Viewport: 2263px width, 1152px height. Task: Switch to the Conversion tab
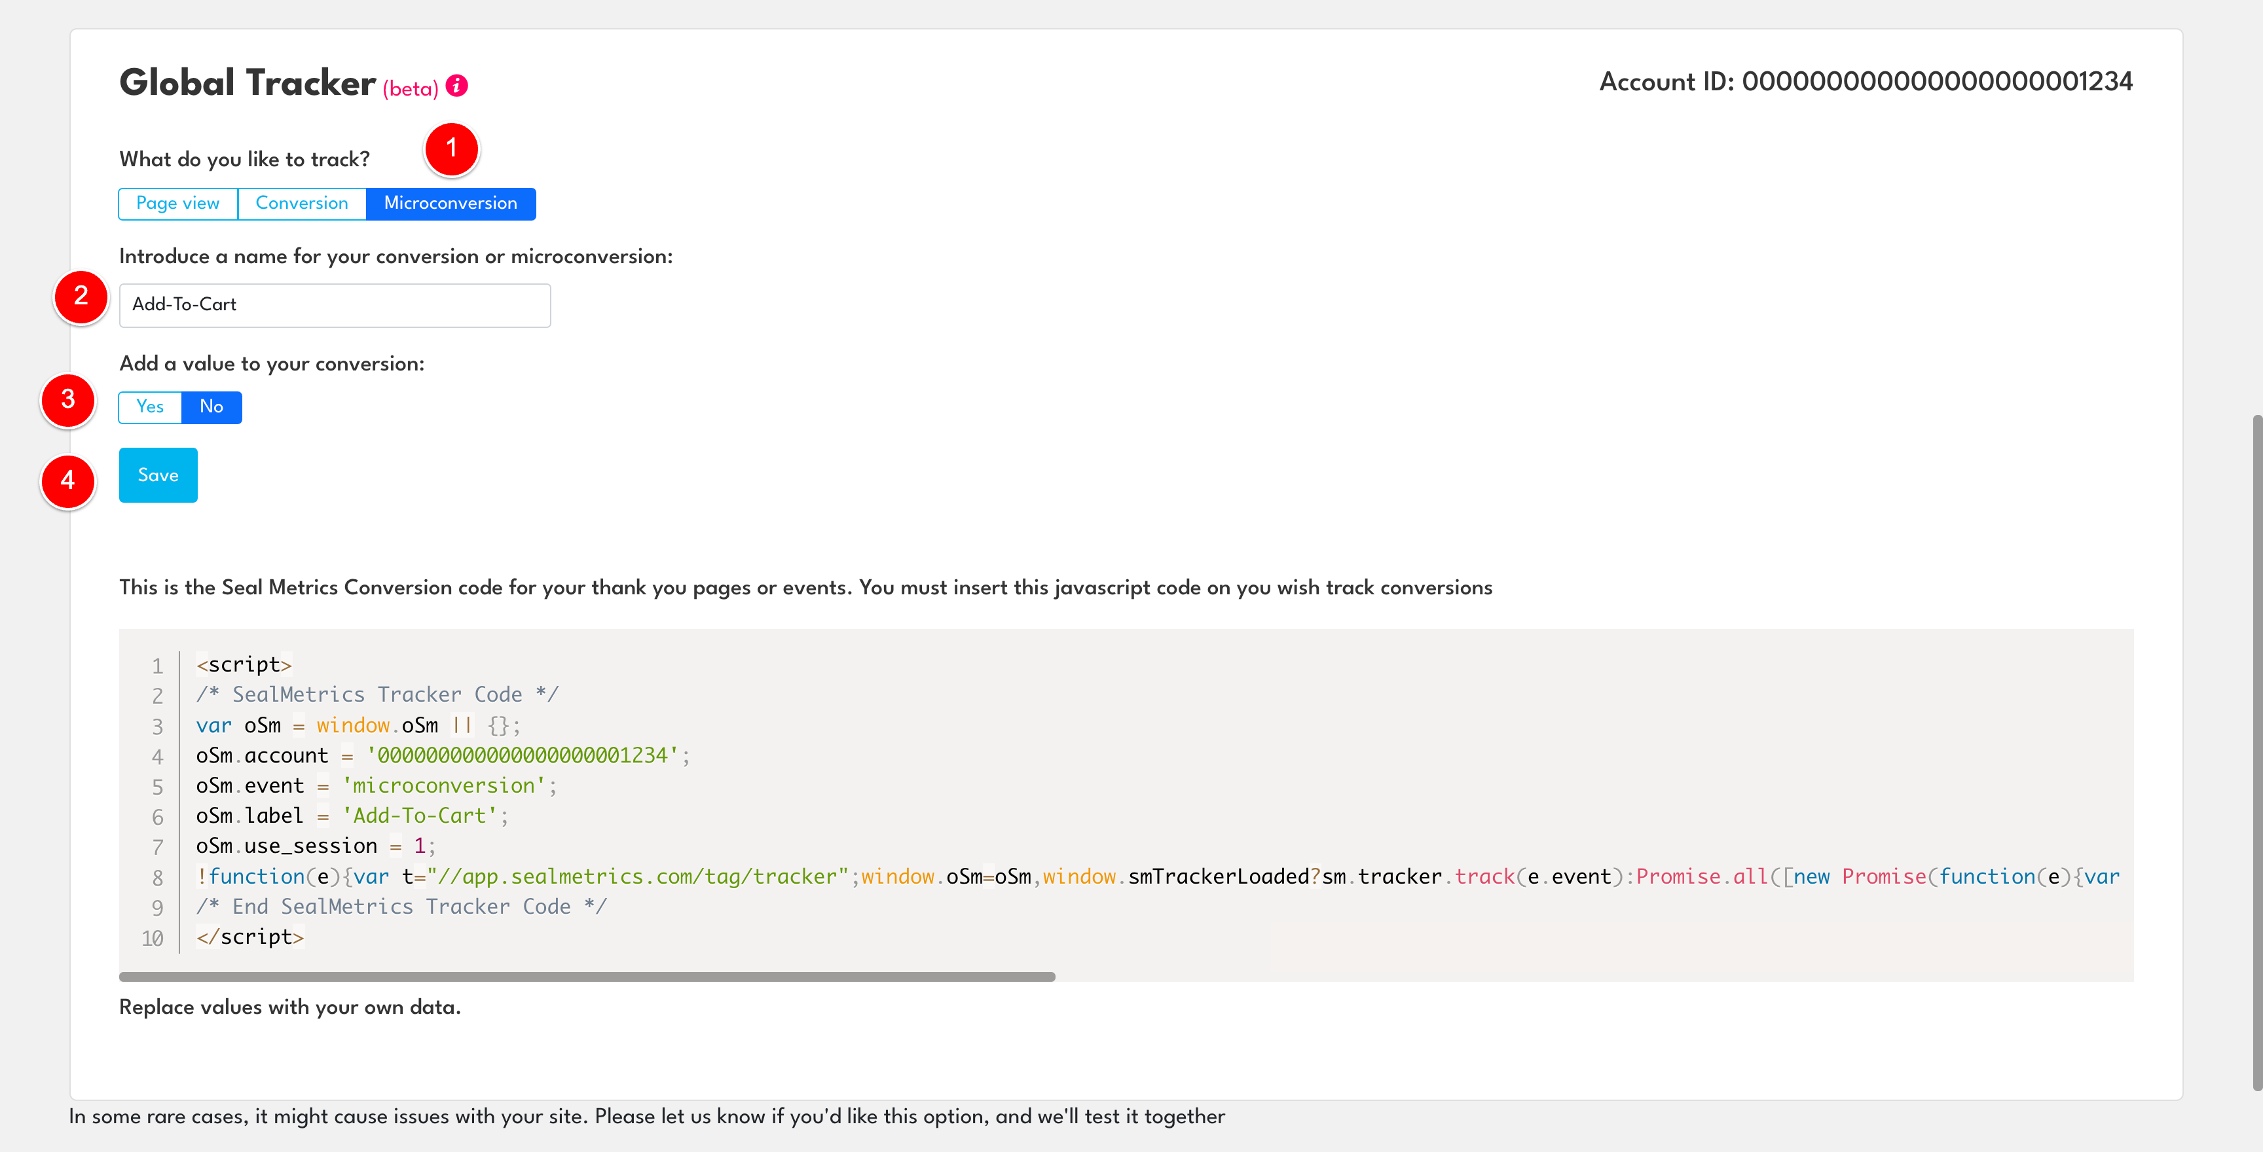click(x=301, y=203)
